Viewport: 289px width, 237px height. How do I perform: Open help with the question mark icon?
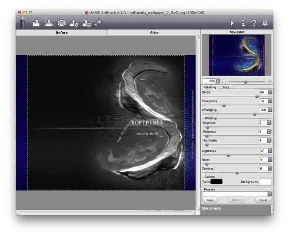pos(254,23)
